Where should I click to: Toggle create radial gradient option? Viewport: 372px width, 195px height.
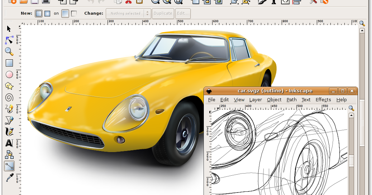47,14
